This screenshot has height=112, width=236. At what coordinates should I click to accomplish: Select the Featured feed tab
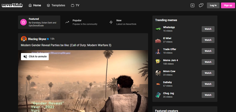click(x=39, y=22)
